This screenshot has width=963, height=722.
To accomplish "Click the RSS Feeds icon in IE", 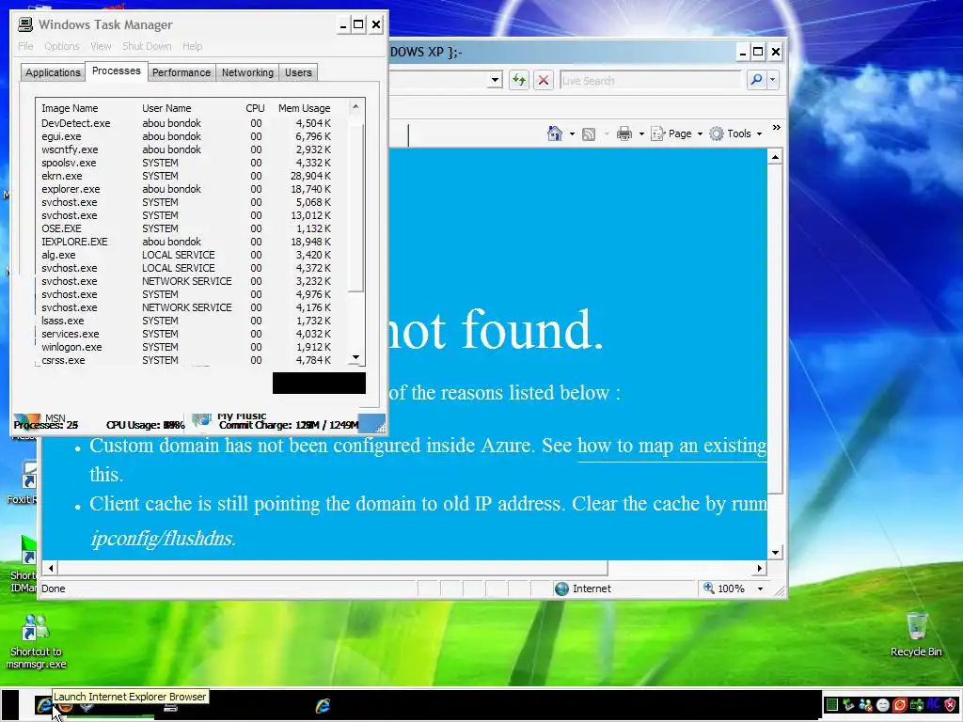I will pos(589,133).
